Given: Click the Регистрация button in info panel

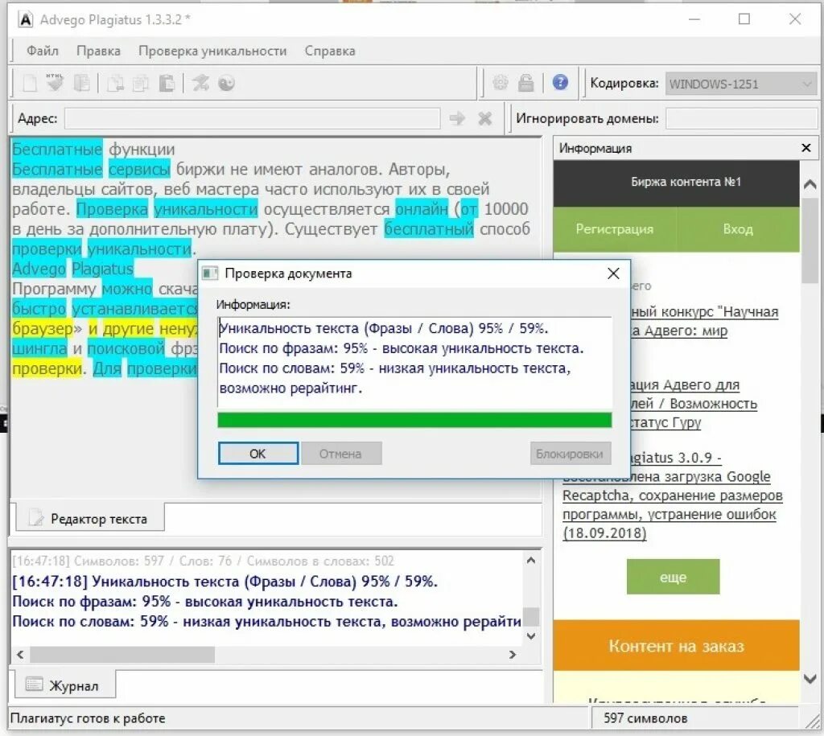Looking at the screenshot, I should (614, 229).
